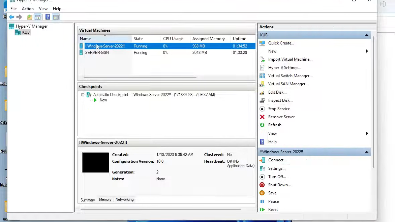This screenshot has width=395, height=222.
Task: Click the Virtual Machines horizontal scrollbar
Action: pos(140,78)
